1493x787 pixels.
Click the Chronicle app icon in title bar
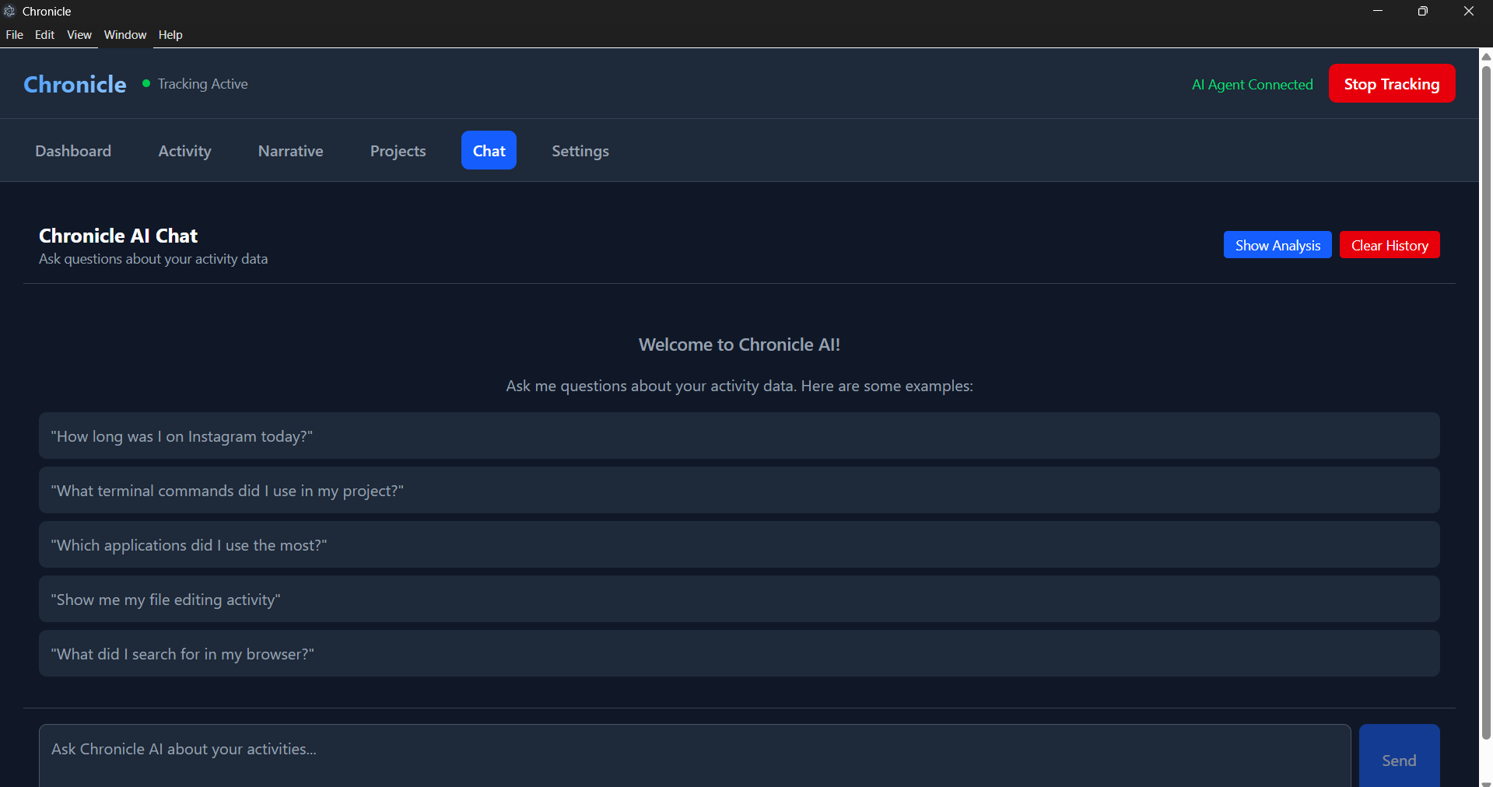tap(9, 11)
